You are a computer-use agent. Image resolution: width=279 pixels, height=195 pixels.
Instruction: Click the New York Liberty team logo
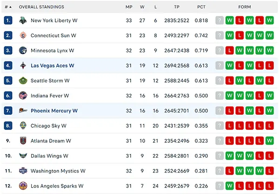(x=23, y=21)
